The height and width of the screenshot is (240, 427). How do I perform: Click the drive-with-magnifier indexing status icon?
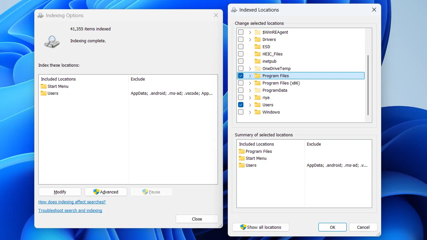point(51,42)
